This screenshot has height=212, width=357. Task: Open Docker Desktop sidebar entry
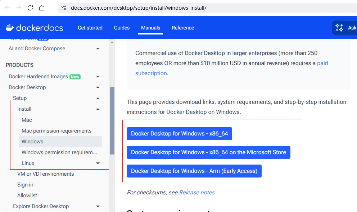[x=27, y=87]
